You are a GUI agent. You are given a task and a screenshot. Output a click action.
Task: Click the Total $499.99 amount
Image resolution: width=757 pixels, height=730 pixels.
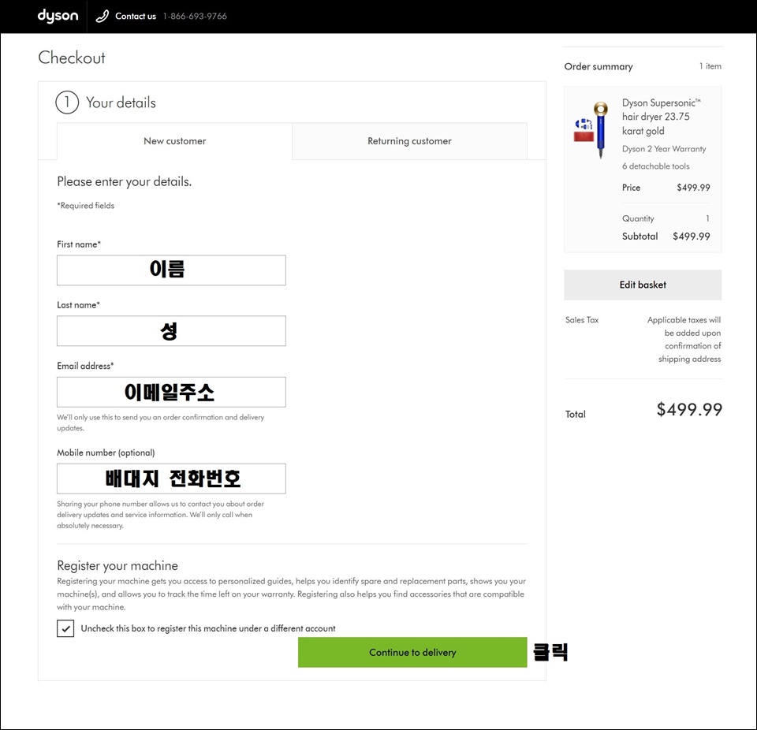point(689,409)
